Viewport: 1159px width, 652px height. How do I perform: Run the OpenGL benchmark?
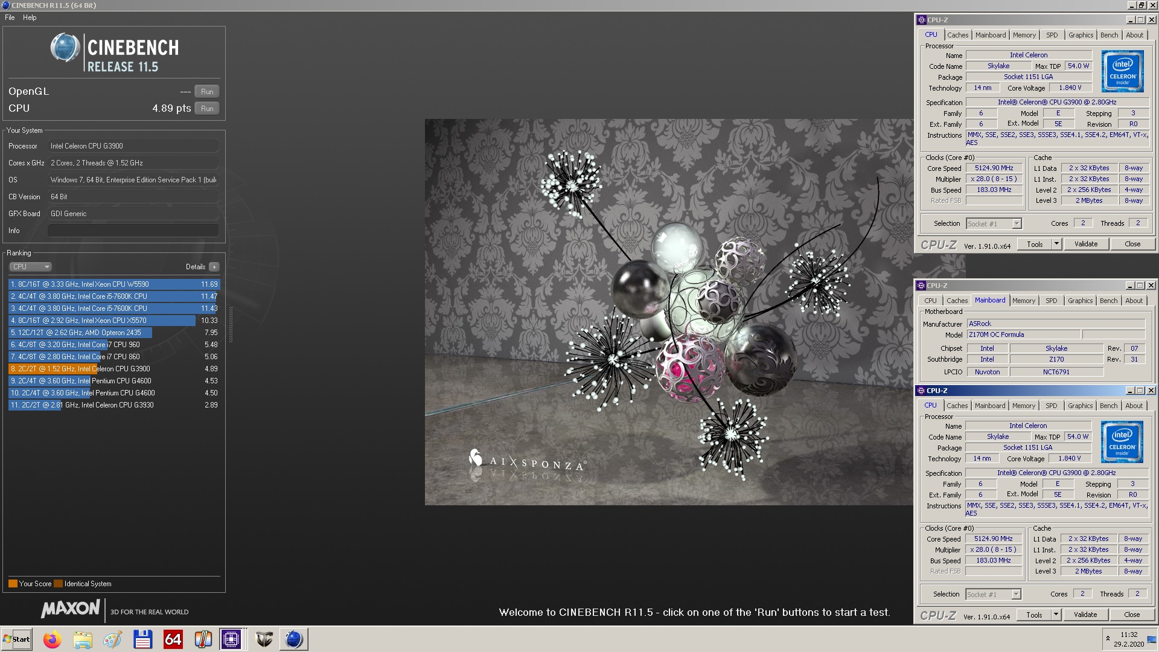(x=207, y=92)
